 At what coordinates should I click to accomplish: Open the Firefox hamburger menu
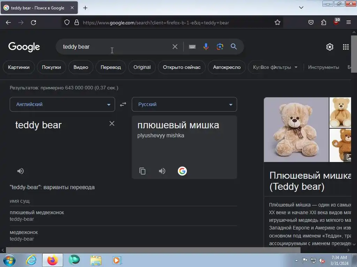coord(349,23)
